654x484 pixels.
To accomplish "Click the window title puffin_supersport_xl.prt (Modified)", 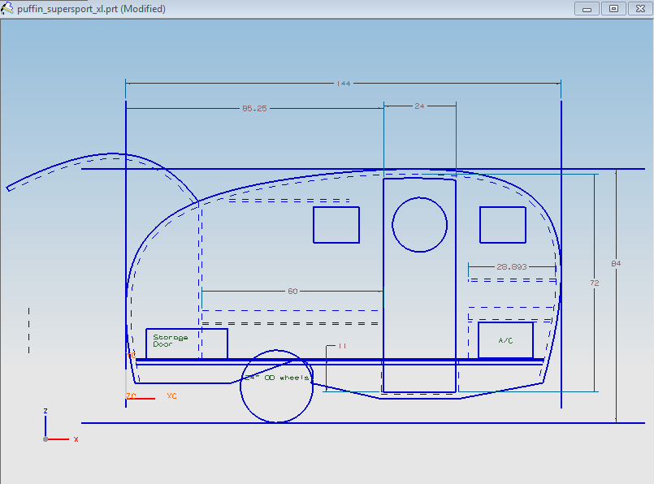I will coord(91,9).
